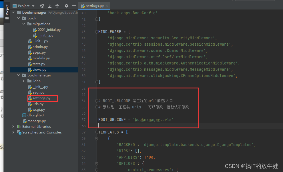Click the Python icon beside views.py
This screenshot has height=172, width=283.
click(30, 70)
